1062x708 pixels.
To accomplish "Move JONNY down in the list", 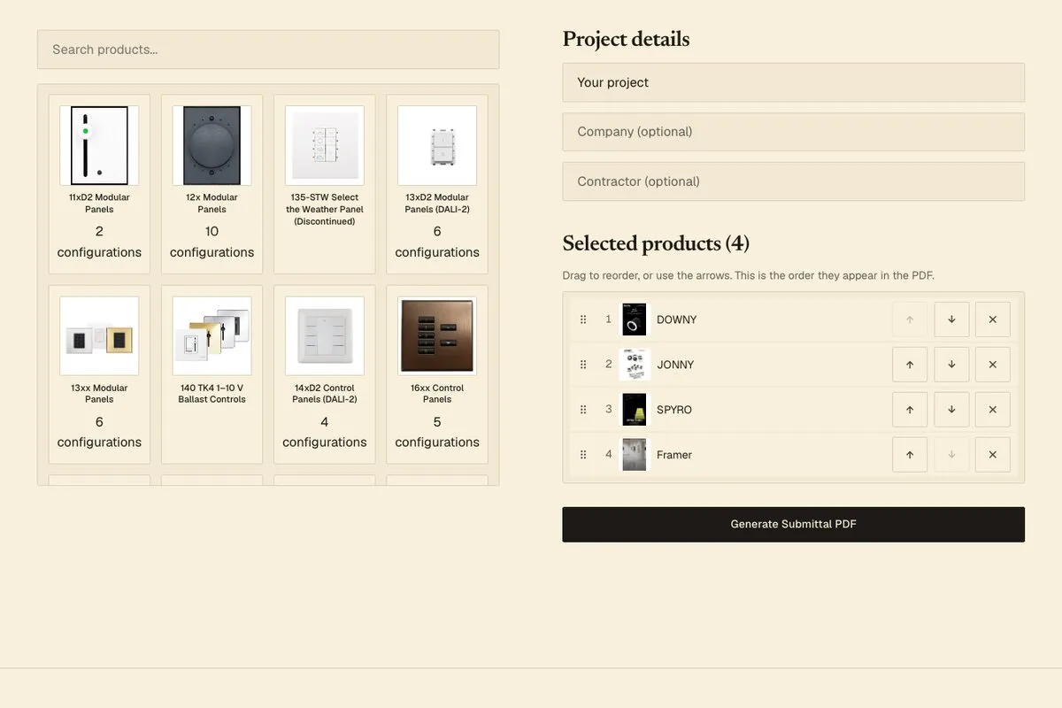I will [x=951, y=365].
